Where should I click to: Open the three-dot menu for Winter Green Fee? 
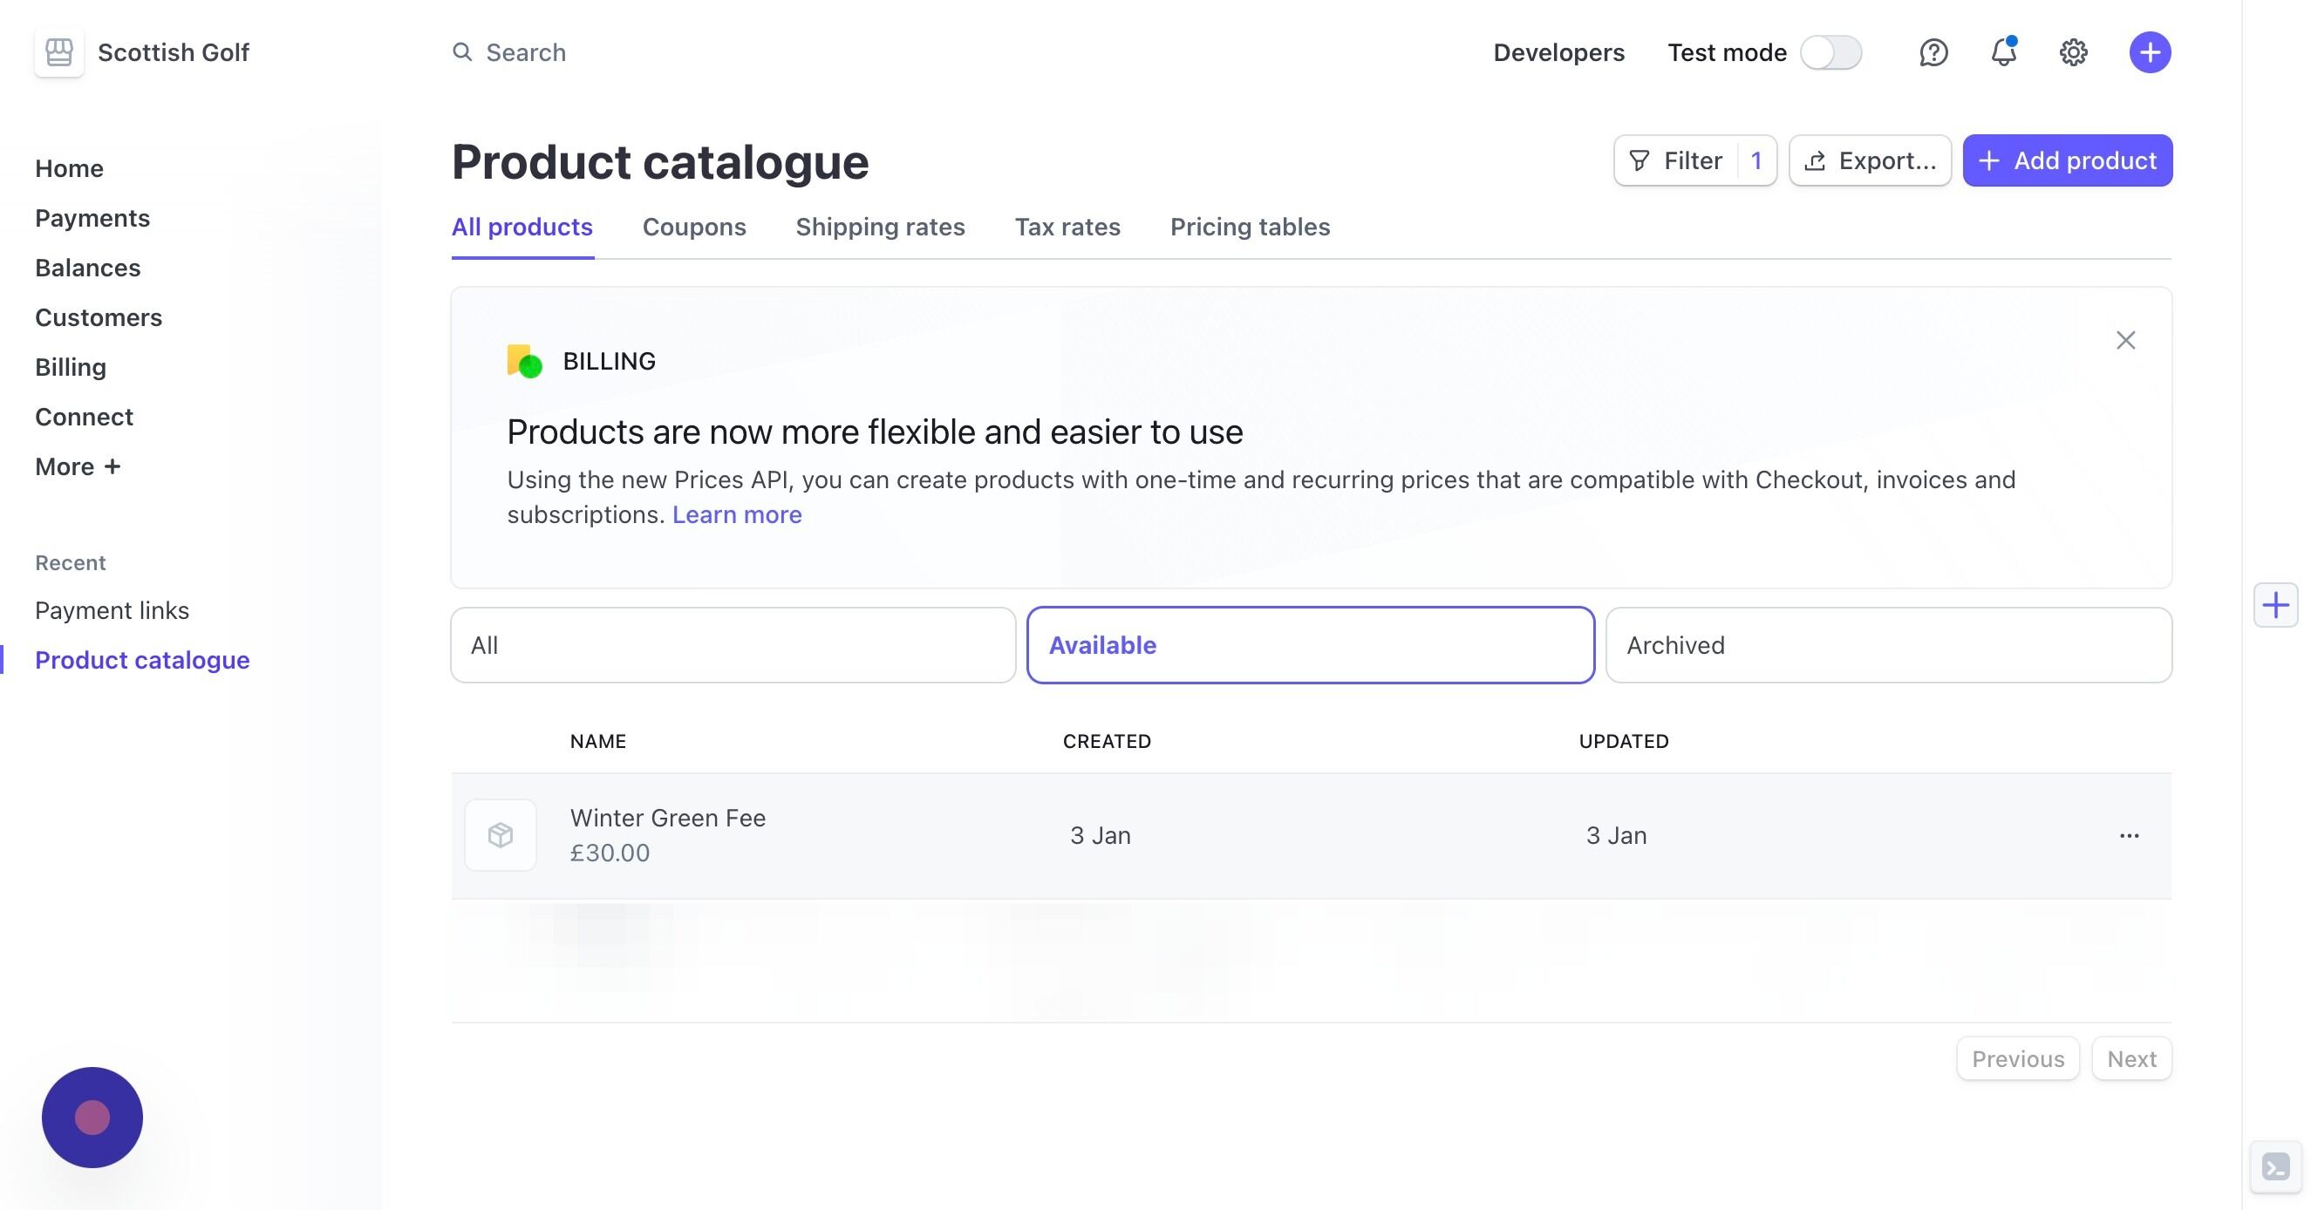click(x=2129, y=835)
